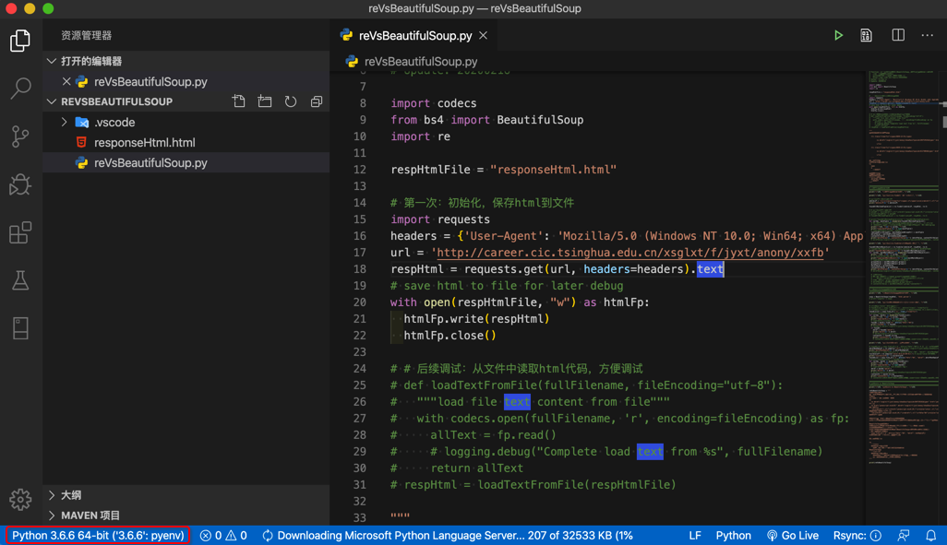Open the Test flask view
Image resolution: width=947 pixels, height=545 pixels.
tap(20, 280)
